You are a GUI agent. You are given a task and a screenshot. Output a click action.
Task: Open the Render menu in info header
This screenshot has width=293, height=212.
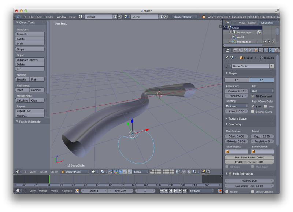49,17
